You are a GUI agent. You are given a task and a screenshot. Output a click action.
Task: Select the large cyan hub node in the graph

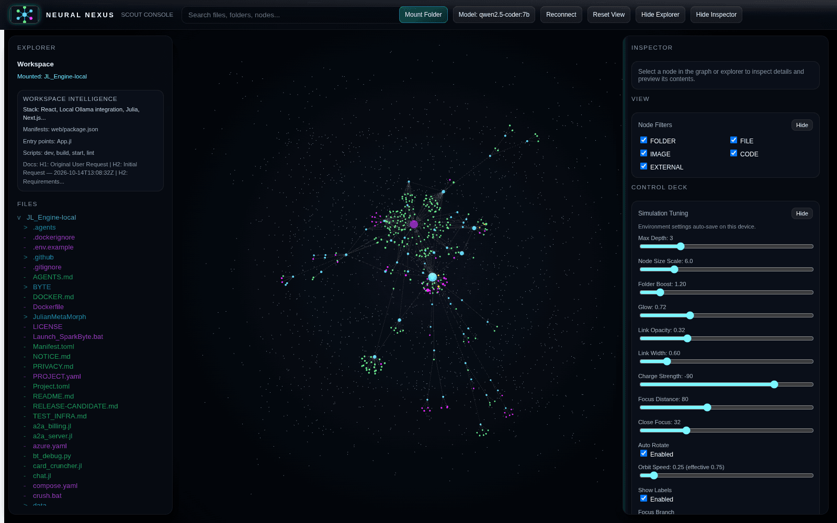(432, 277)
